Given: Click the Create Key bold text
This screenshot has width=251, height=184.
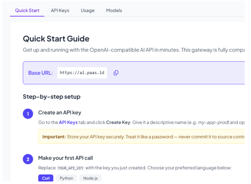Looking at the screenshot, I should (118, 122).
